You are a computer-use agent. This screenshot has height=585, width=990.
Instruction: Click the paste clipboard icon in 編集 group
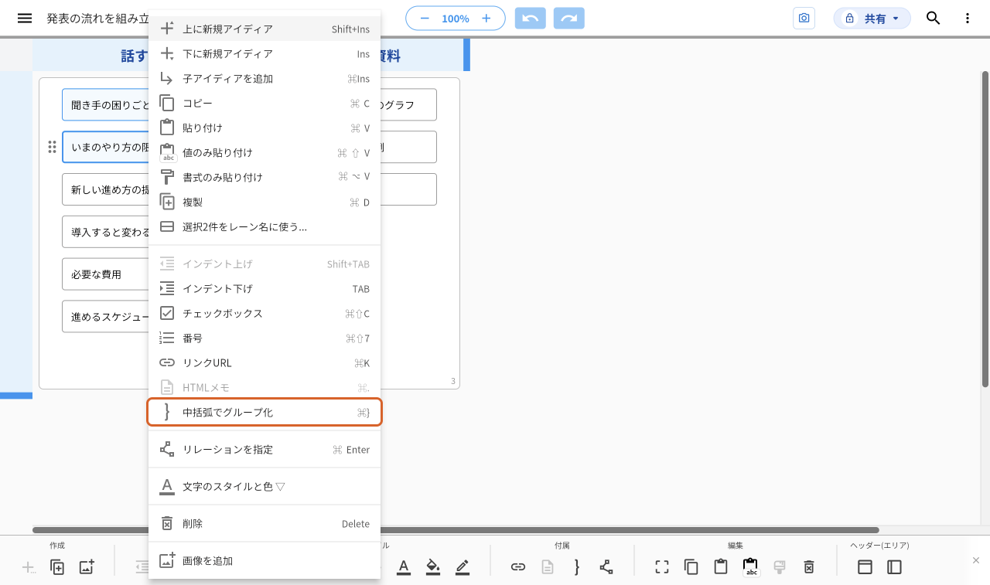pos(721,567)
